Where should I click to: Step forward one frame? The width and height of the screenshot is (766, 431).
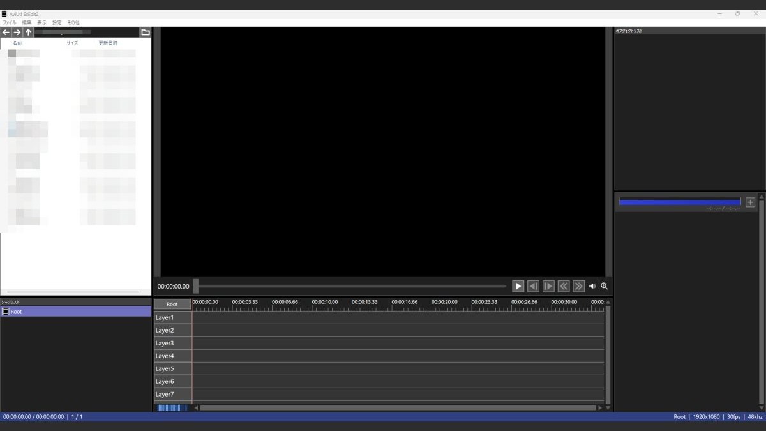click(548, 286)
